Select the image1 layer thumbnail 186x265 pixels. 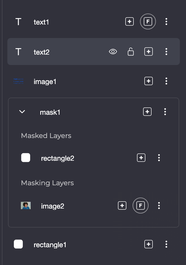pos(18,81)
